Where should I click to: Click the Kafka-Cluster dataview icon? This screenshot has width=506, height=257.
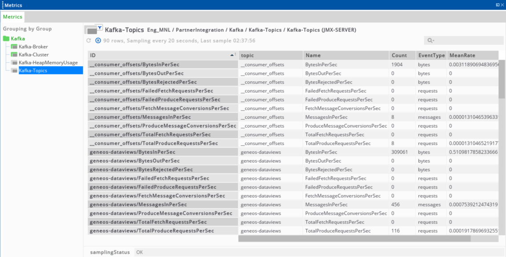pyautogui.click(x=14, y=55)
